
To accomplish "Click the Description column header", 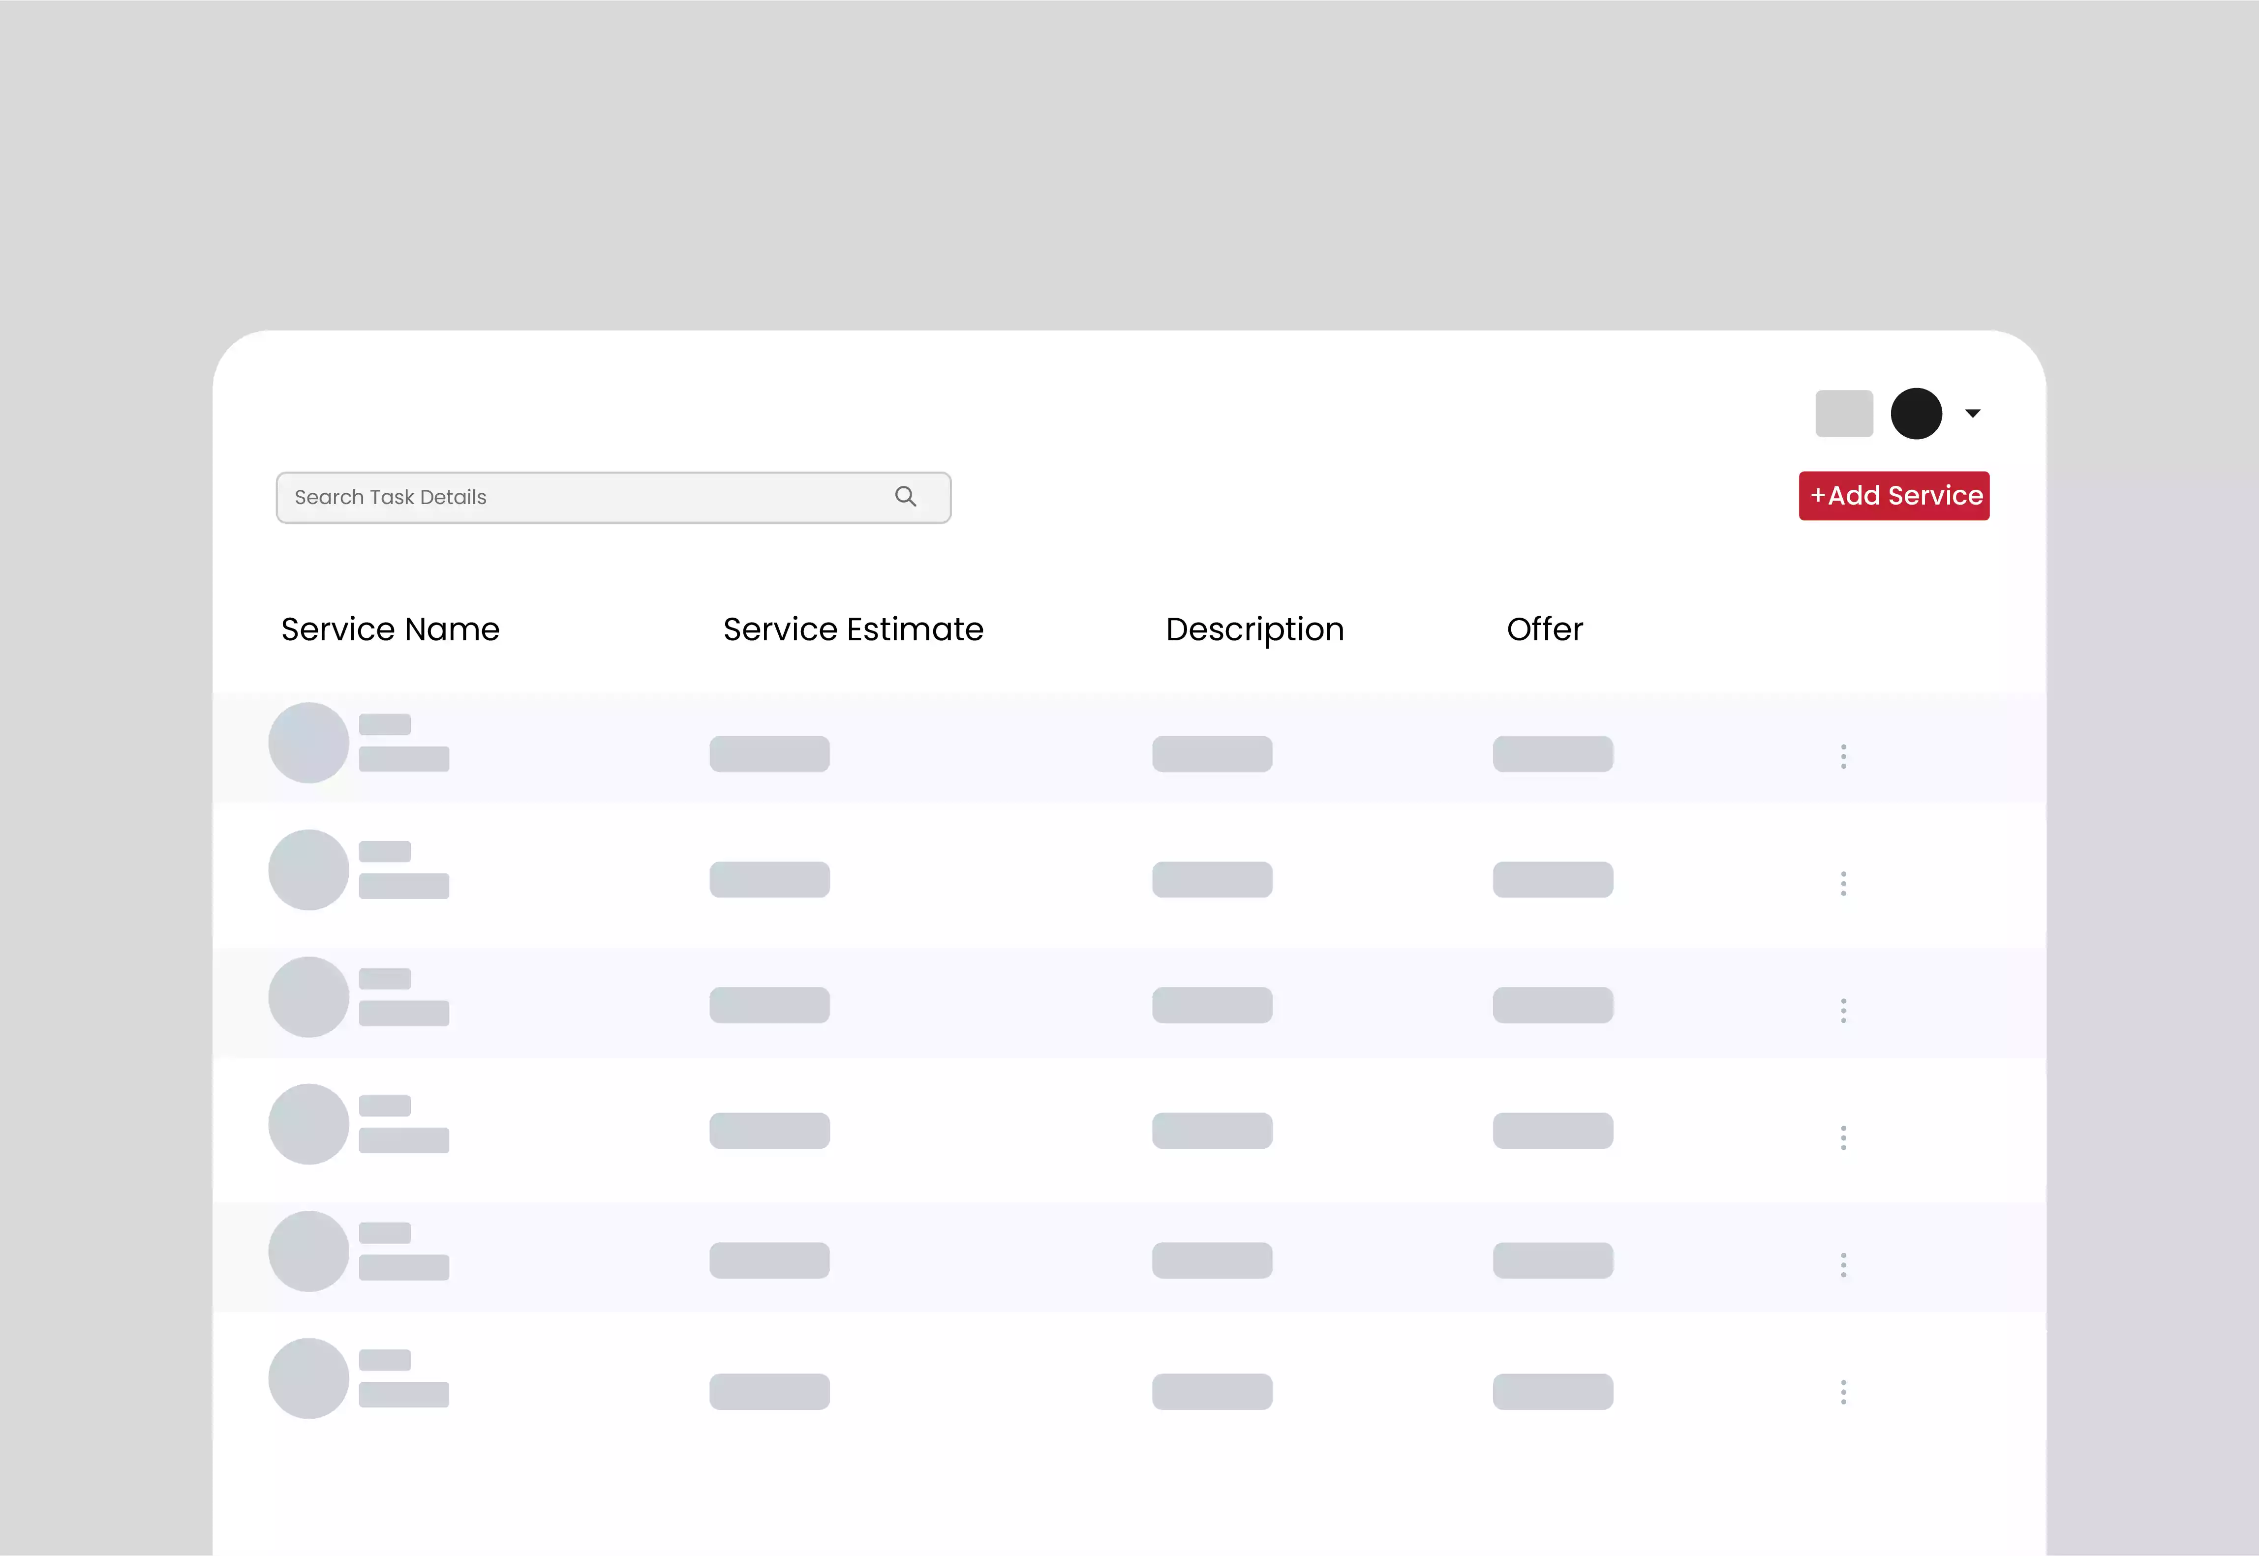I will (x=1255, y=630).
